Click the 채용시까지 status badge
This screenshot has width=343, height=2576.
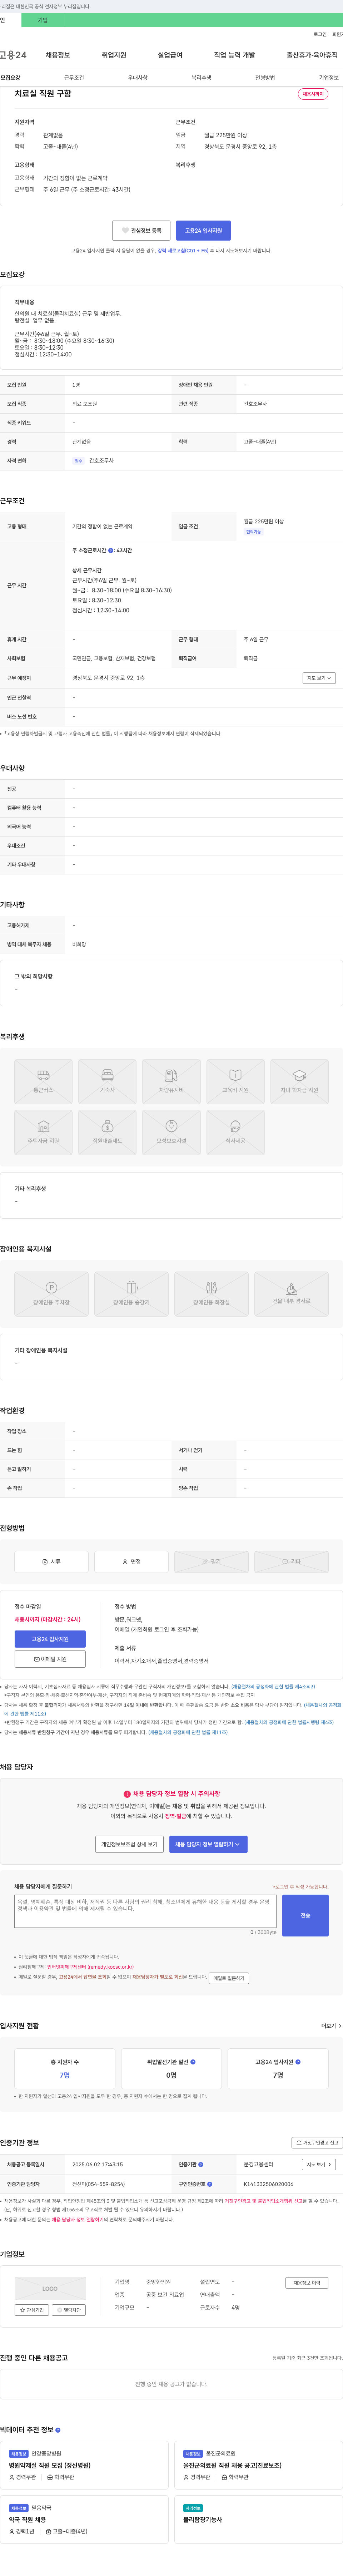point(313,94)
